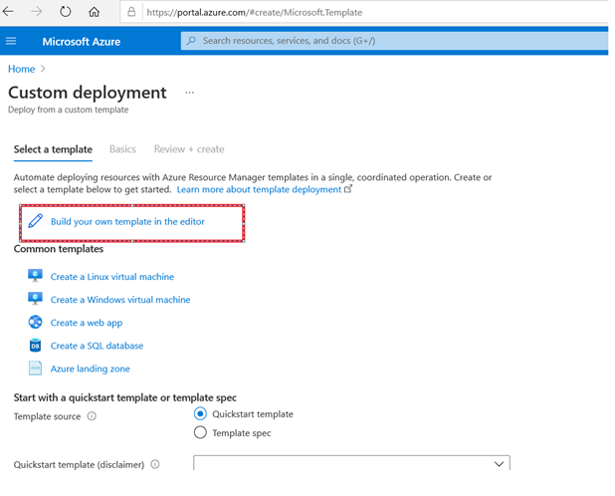Go to the Home breadcrumb link
615x496 pixels.
(21, 69)
